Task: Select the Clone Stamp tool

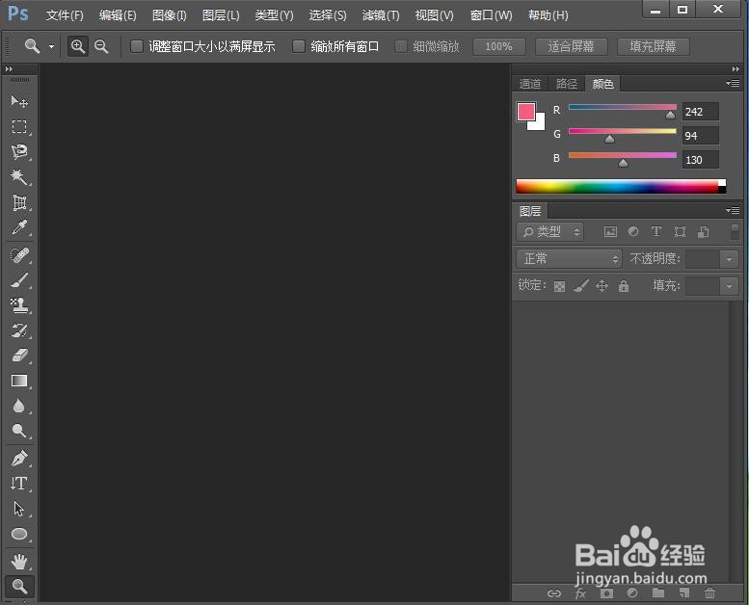Action: click(x=19, y=305)
